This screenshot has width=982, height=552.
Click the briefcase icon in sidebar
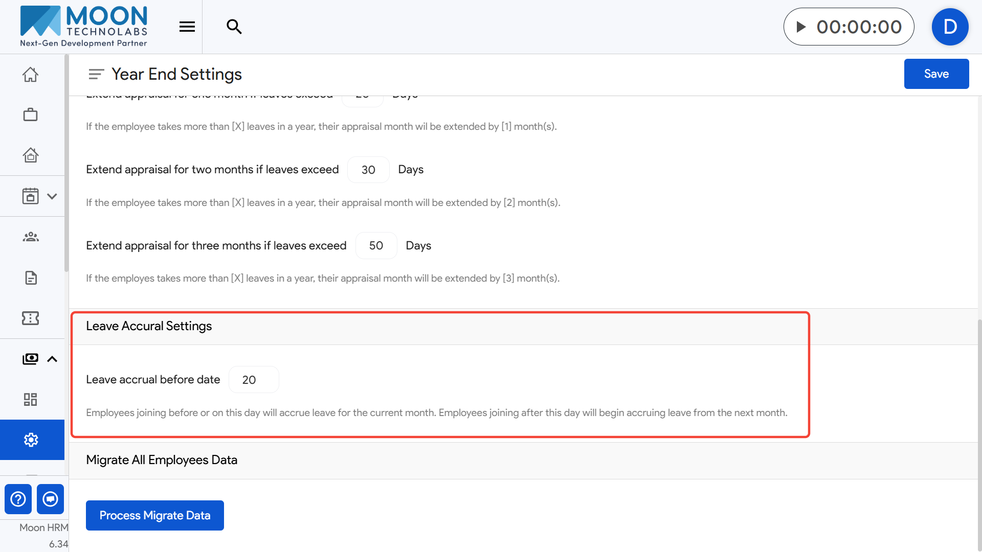[x=31, y=114]
